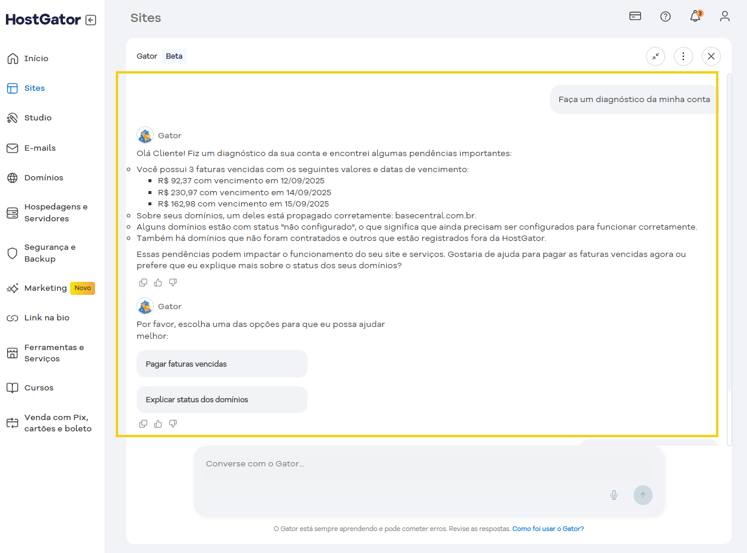The image size is (747, 553).
Task: Shrink the Gator chat using the collapse arrows
Action: coord(655,56)
